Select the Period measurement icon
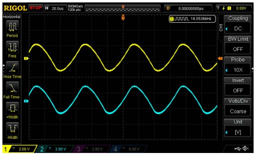The height and width of the screenshot is (157, 258). point(12,27)
